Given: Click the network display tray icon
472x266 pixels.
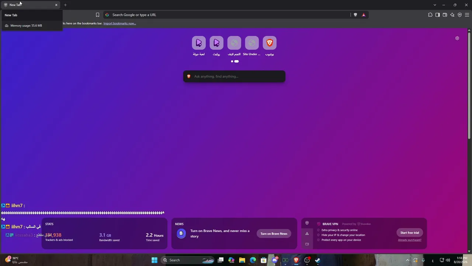Looking at the screenshot, I should (x=442, y=260).
